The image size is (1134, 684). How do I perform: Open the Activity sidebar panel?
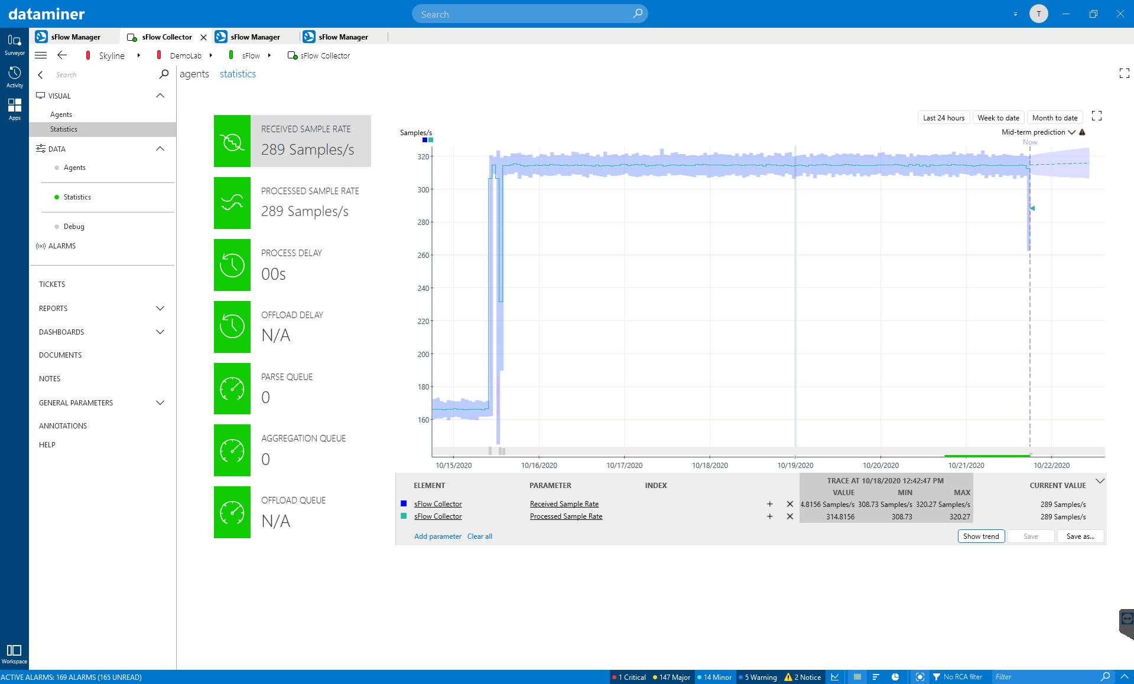coord(14,77)
